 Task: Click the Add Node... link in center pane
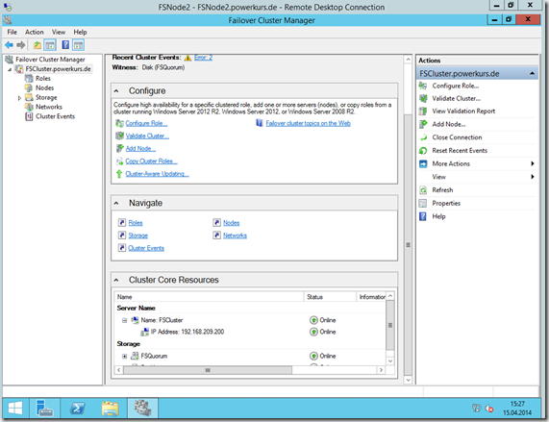tap(140, 148)
